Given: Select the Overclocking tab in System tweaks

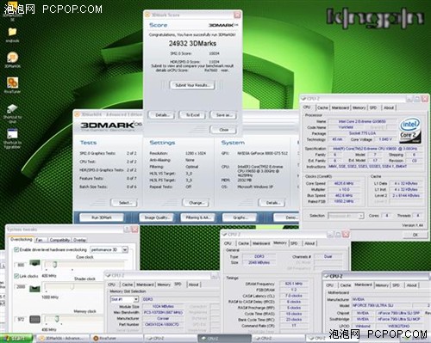Looking at the screenshot, I should [22, 239].
